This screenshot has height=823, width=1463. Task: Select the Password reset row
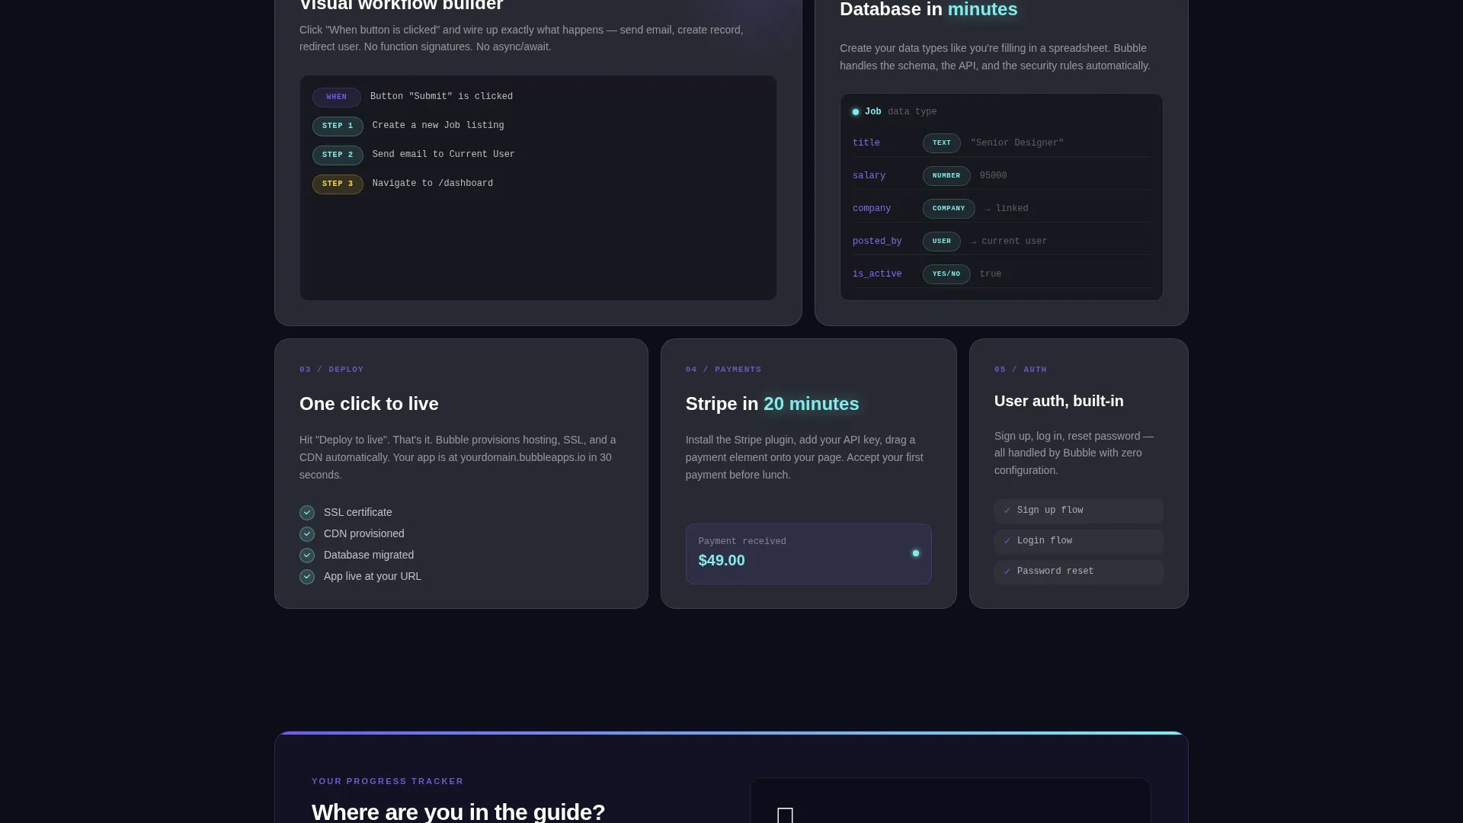pyautogui.click(x=1079, y=572)
